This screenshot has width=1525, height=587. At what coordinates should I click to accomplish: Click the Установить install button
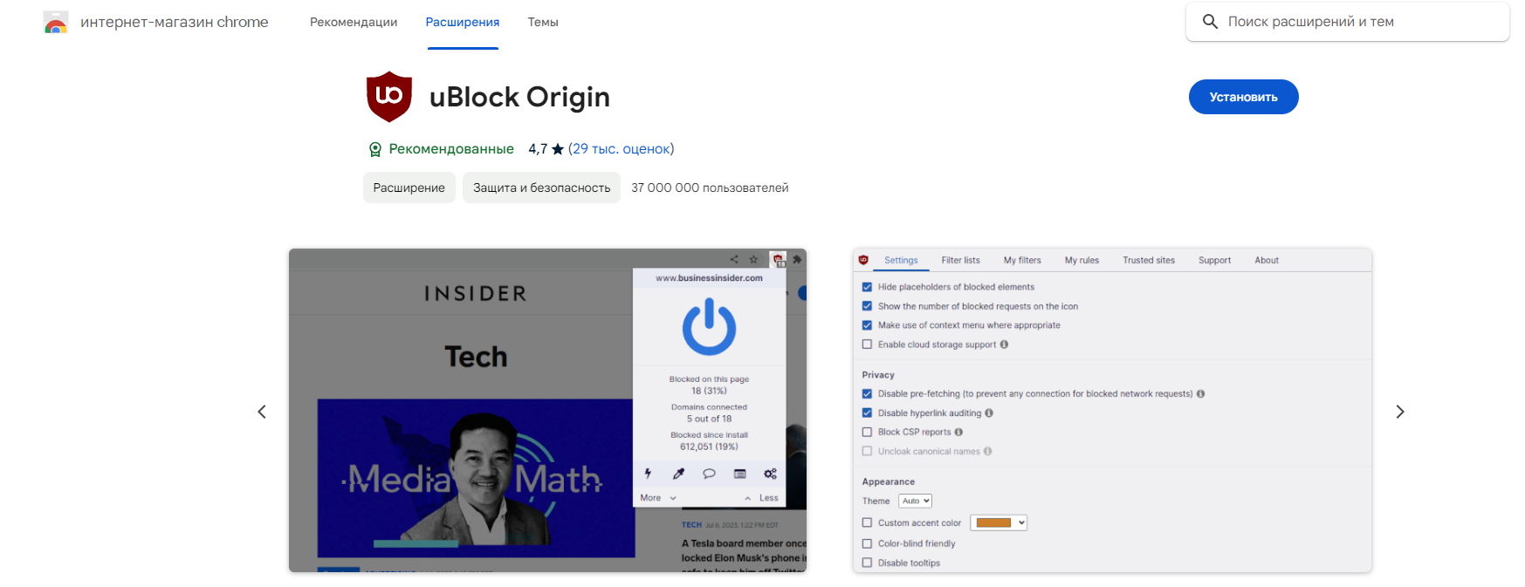tap(1243, 97)
